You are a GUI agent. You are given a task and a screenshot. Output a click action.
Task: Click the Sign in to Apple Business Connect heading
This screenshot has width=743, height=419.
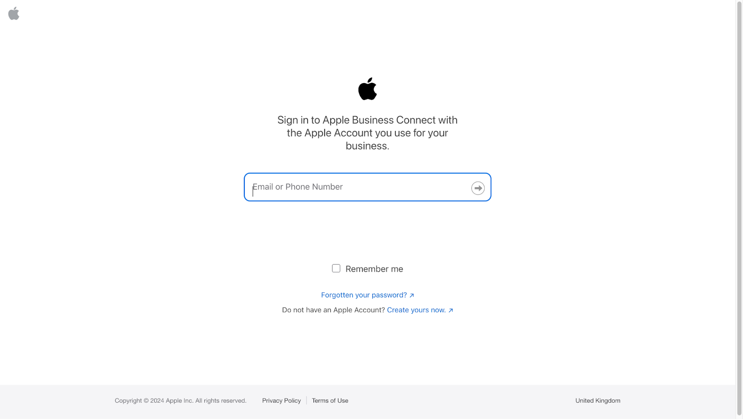(x=367, y=133)
